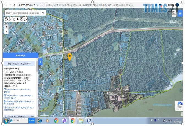Collapse the information side panel

click(40, 62)
